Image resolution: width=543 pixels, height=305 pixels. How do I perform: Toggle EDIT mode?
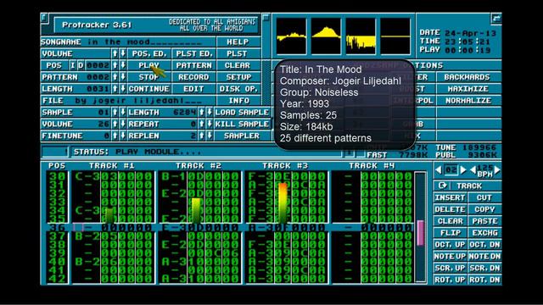click(x=194, y=89)
